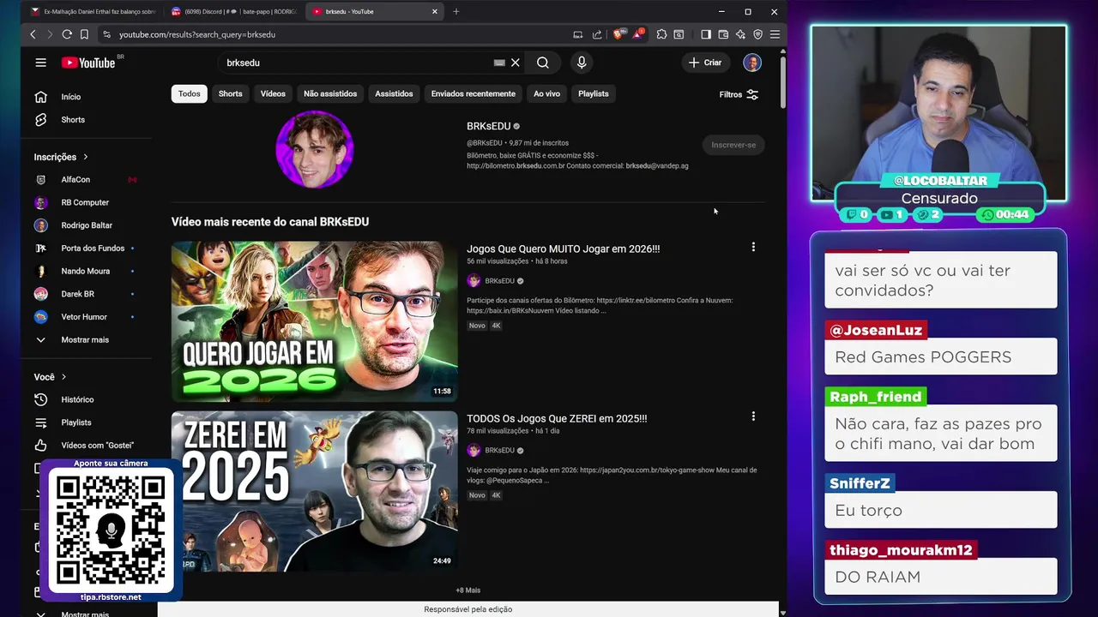
Task: Open the Brave VPN shield icon
Action: [757, 34]
